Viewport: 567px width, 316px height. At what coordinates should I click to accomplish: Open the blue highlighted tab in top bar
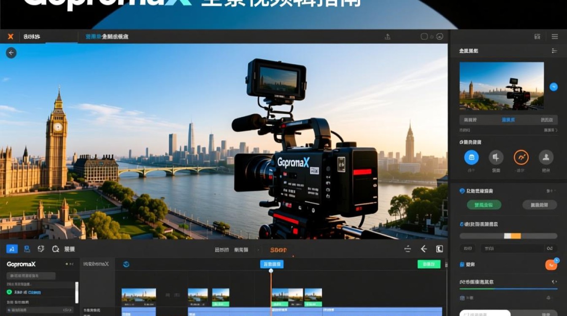pyautogui.click(x=107, y=37)
